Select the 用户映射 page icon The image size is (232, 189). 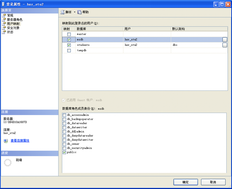pos(4,24)
